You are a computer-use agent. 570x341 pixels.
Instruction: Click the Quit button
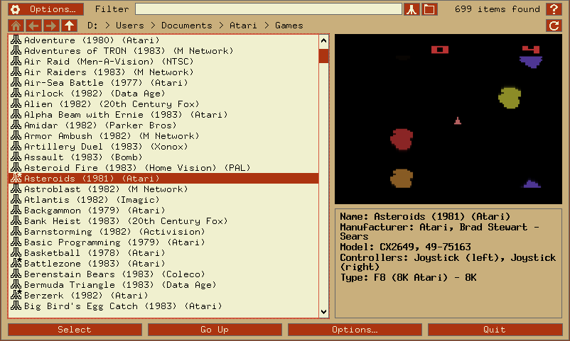(495, 330)
